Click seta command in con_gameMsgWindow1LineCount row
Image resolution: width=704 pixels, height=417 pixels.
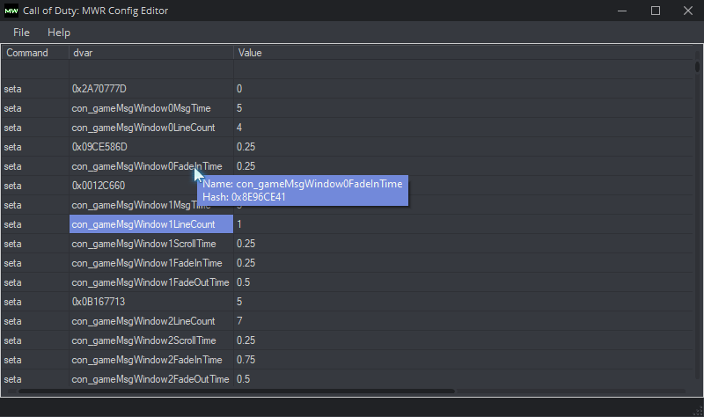click(x=35, y=224)
